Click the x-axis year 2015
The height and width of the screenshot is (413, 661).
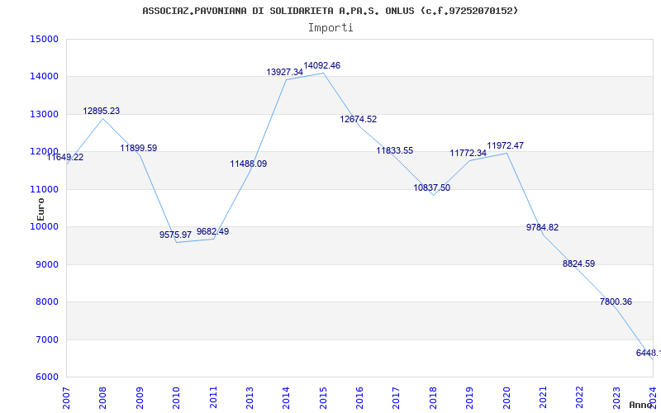[323, 397]
